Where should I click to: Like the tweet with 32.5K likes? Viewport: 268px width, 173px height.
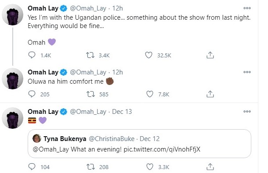148,55
